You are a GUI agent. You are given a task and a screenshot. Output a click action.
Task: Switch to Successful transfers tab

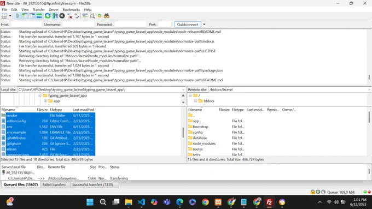[92, 184]
